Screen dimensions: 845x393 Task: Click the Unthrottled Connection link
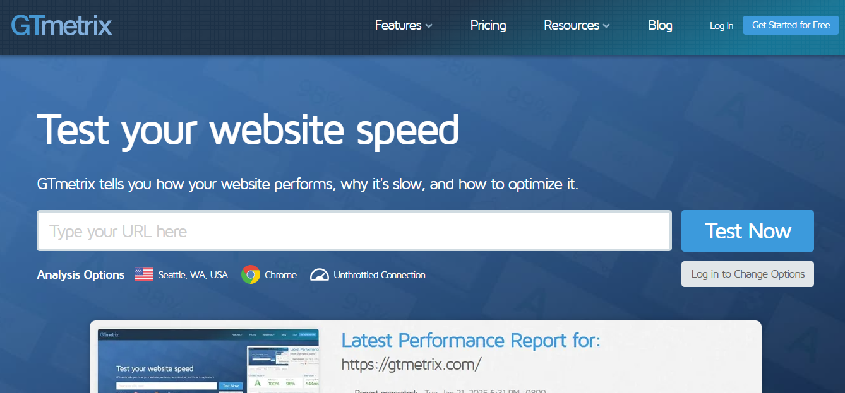pos(379,274)
